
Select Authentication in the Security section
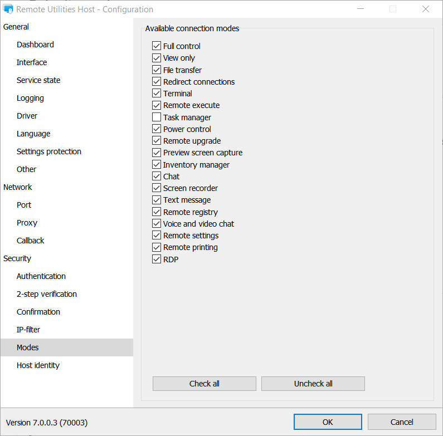pos(41,276)
